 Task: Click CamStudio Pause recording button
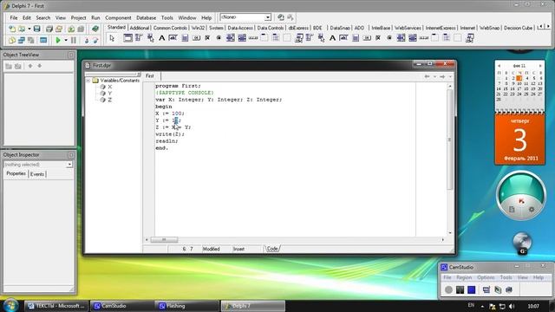[x=460, y=289]
